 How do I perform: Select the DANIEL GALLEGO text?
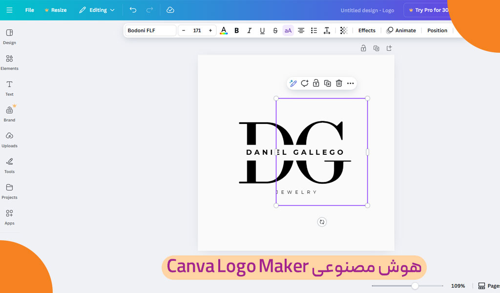(295, 152)
